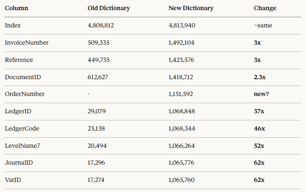Click the new value 1,065,760
This screenshot has height=192, width=306.
181,180
